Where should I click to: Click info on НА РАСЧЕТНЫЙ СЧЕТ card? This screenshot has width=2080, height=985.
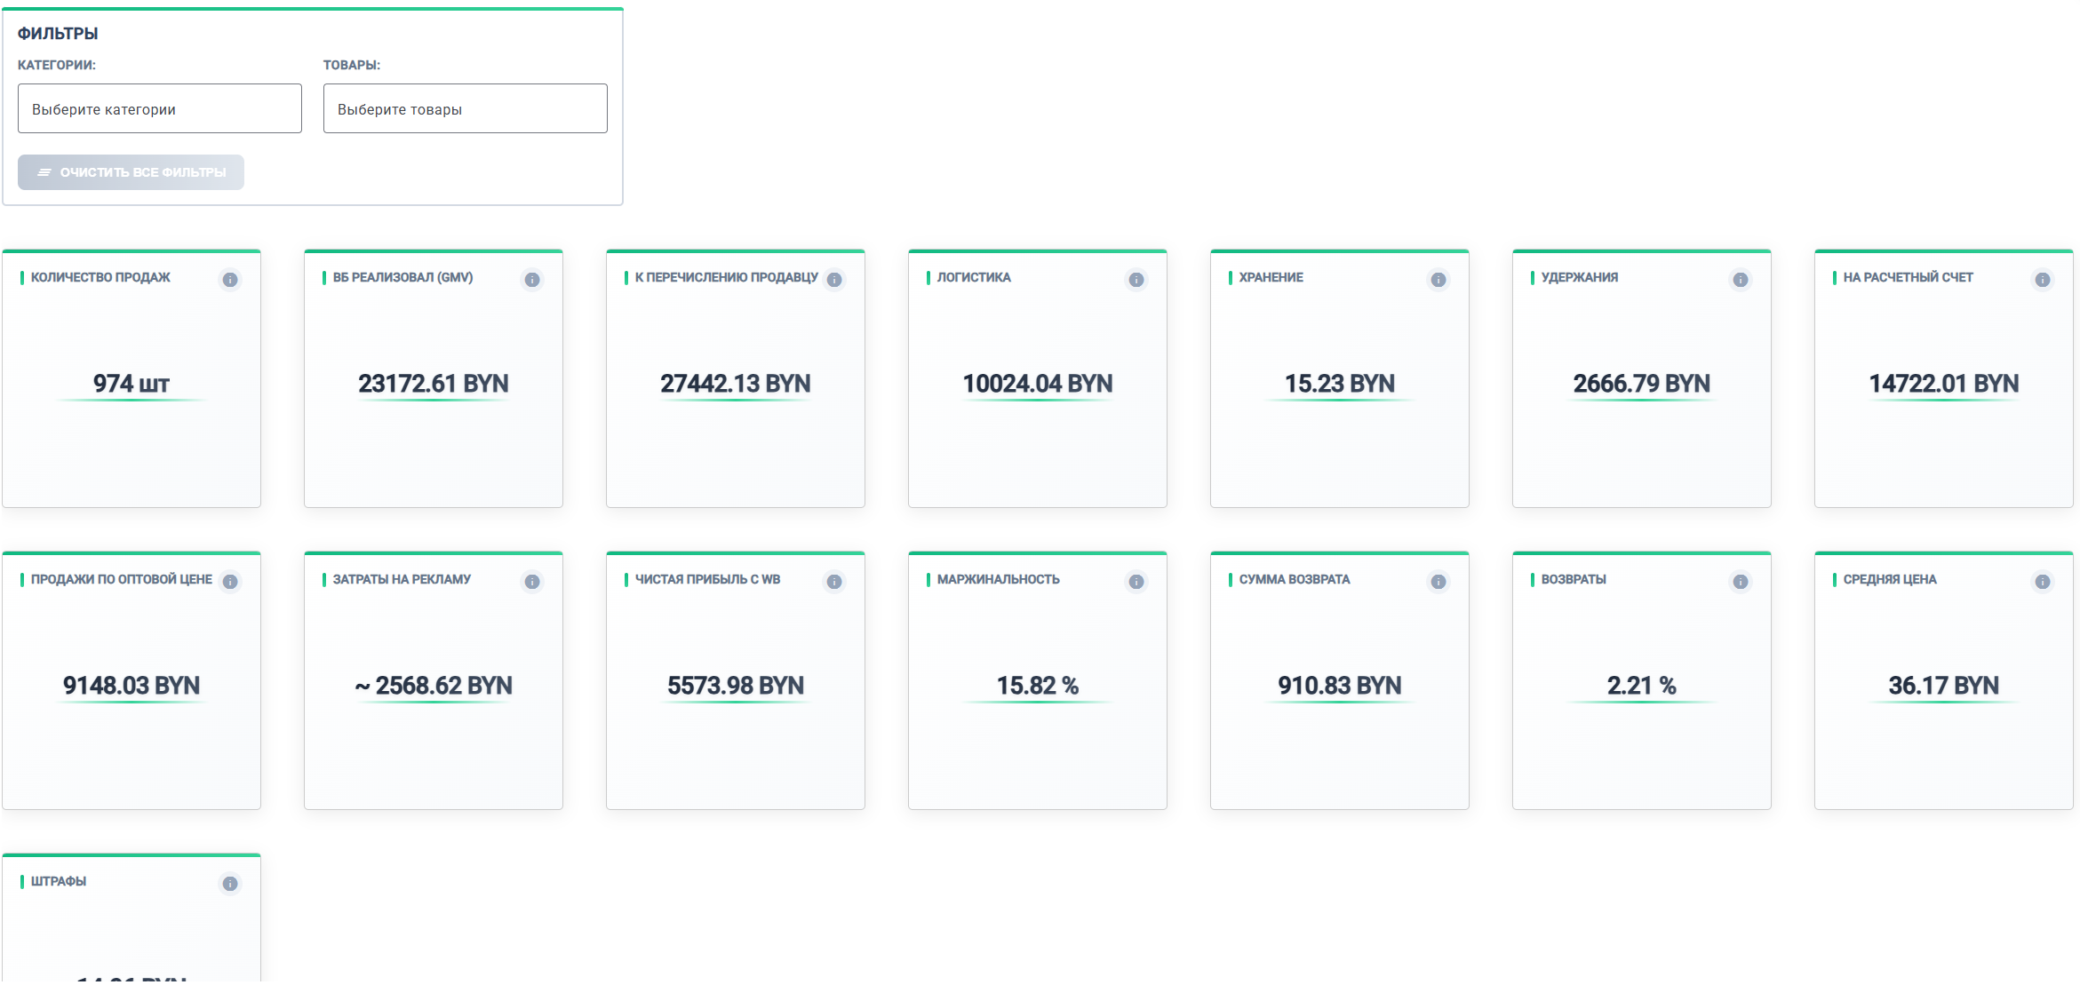pos(2043,280)
